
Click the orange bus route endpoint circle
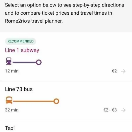[56, 101]
